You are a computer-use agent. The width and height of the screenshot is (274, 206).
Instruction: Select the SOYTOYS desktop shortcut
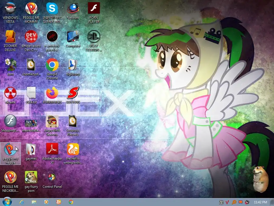(x=73, y=95)
